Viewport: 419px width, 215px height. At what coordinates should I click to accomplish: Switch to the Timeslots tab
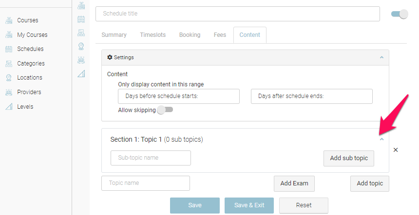click(152, 35)
